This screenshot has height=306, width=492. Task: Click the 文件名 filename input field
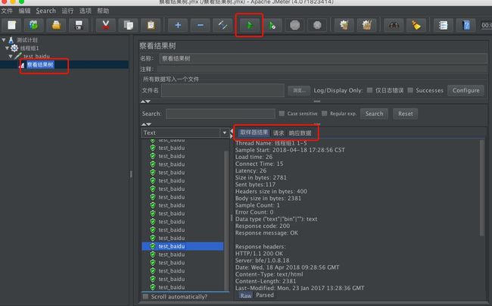pyautogui.click(x=223, y=90)
